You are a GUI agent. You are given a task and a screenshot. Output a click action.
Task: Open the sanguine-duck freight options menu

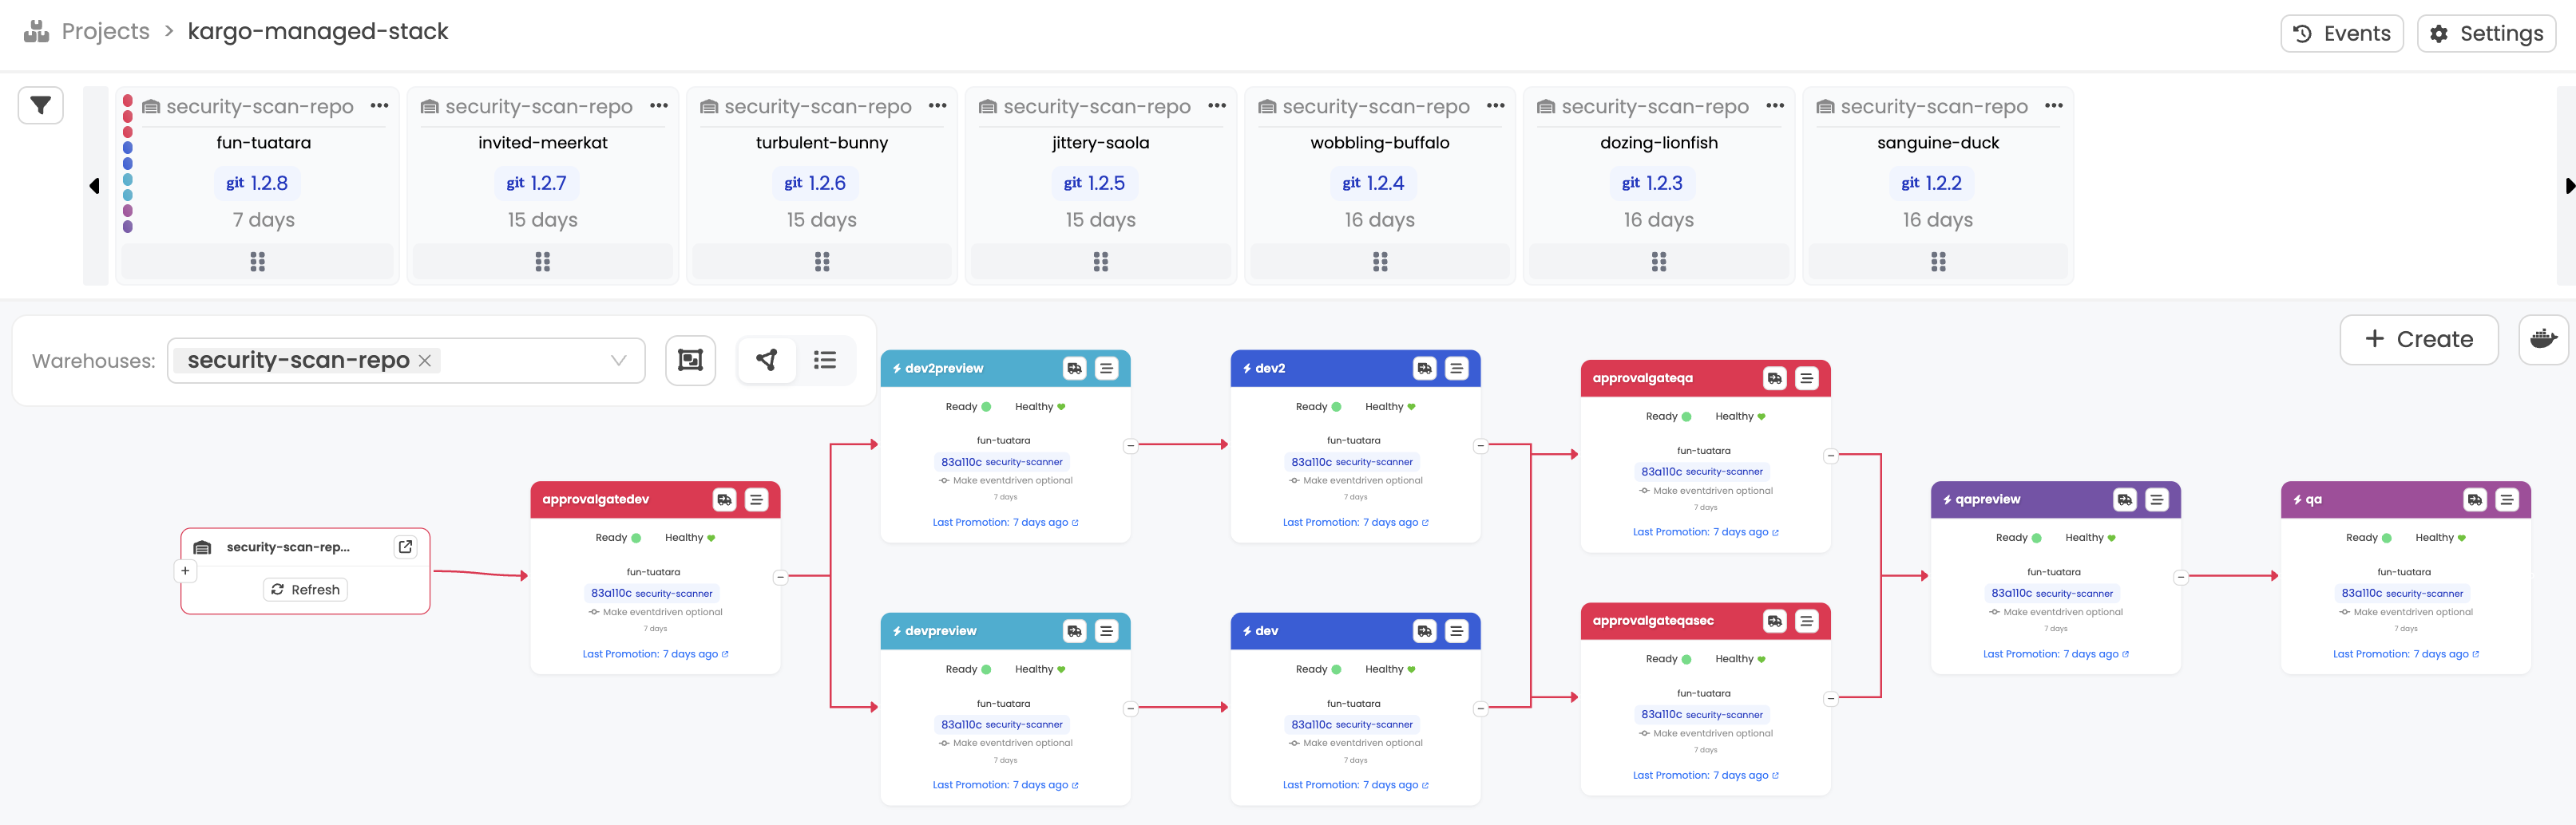tap(2053, 106)
